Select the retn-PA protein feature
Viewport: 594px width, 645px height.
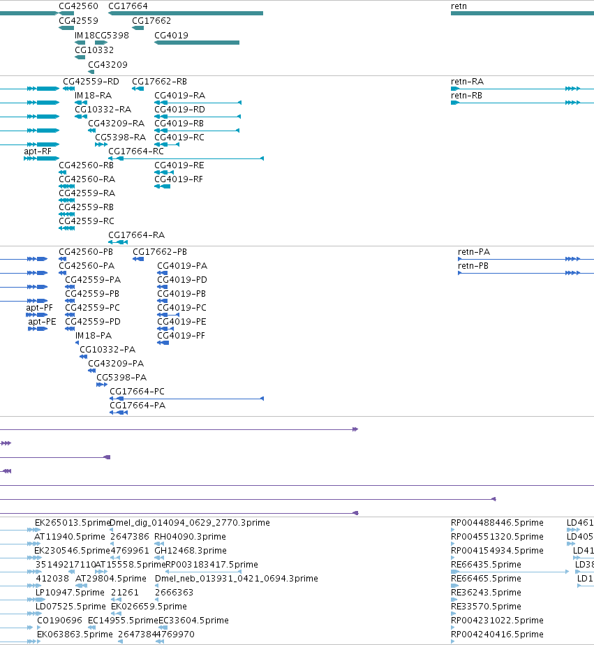click(x=526, y=259)
